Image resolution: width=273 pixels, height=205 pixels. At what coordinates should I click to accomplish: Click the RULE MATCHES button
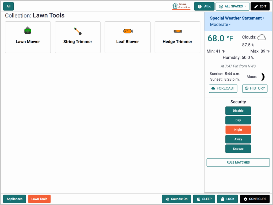pyautogui.click(x=238, y=162)
